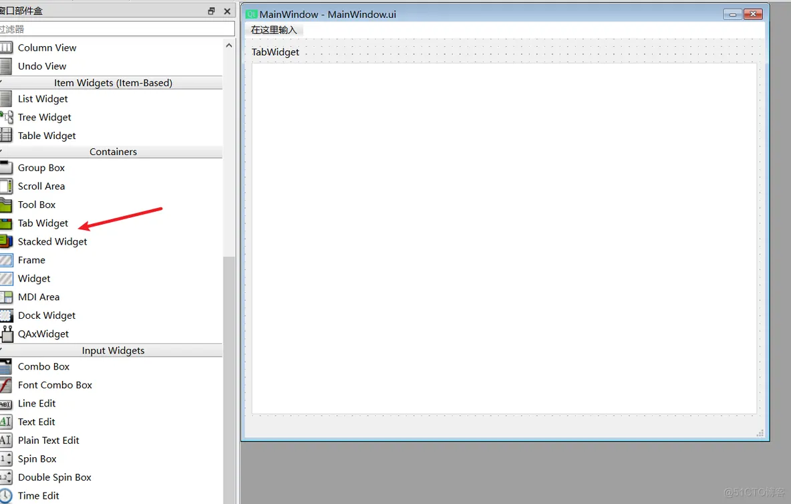Pick the Double Spin Box icon

coord(6,477)
